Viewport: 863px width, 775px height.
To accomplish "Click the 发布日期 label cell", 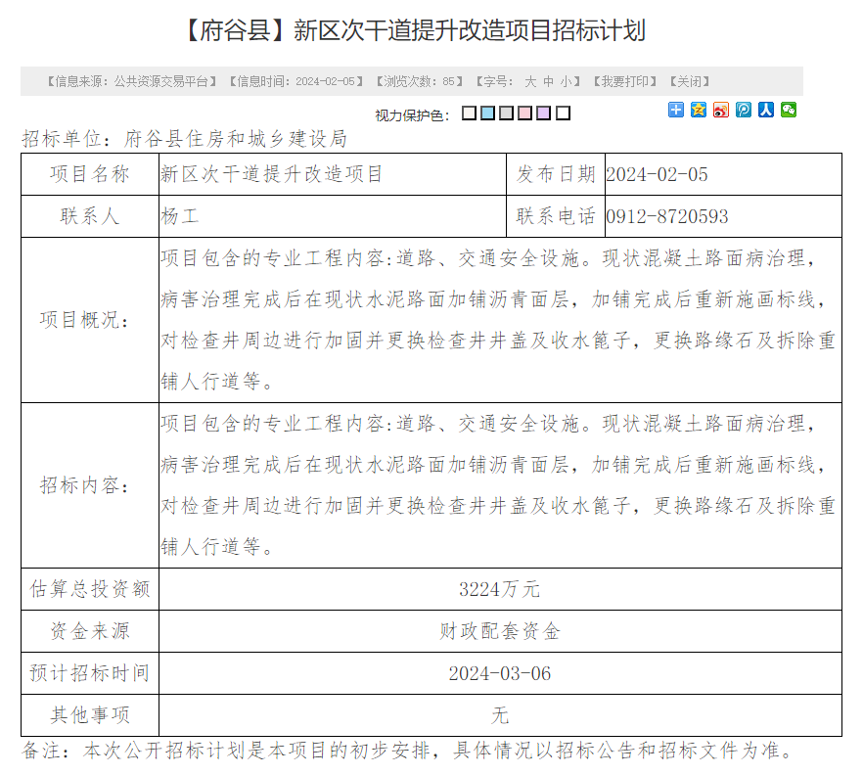I will (556, 174).
